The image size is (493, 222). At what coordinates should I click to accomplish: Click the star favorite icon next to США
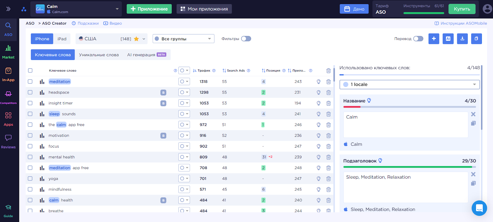pos(136,39)
